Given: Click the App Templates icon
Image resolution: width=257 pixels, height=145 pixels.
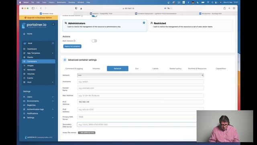Looking at the screenshot, I should coord(24,53).
